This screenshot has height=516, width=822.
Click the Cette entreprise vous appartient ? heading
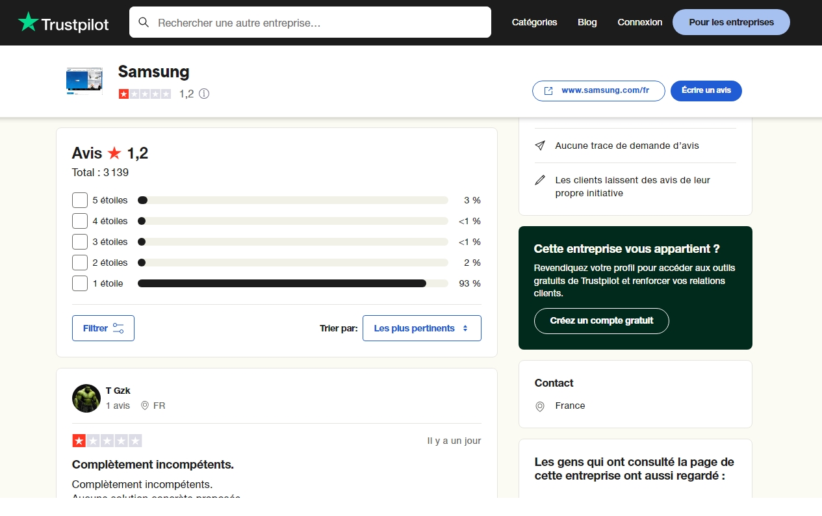[627, 249]
